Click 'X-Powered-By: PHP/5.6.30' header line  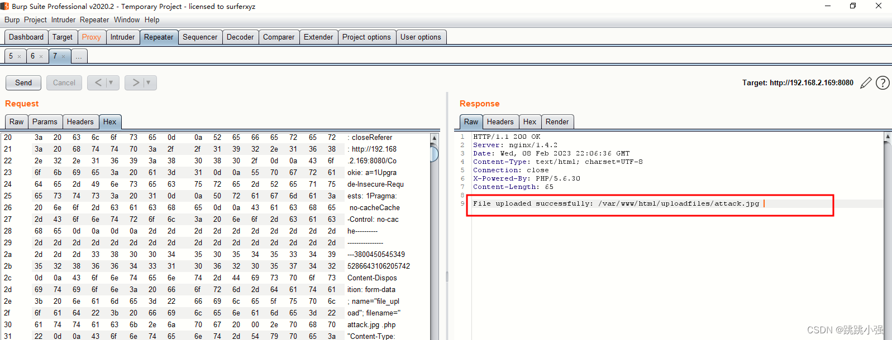point(527,178)
